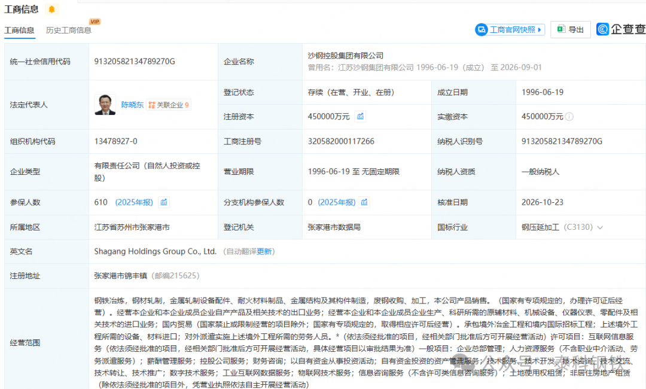This screenshot has height=389, width=646.
Task: Open 工商官网快照 snapshot button
Action: pos(510,30)
